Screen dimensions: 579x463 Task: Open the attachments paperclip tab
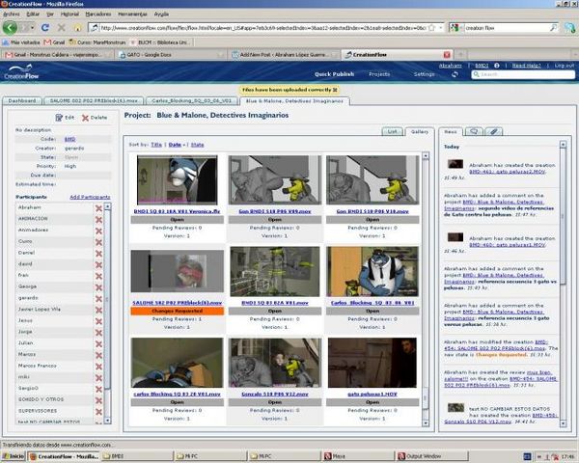click(x=493, y=131)
